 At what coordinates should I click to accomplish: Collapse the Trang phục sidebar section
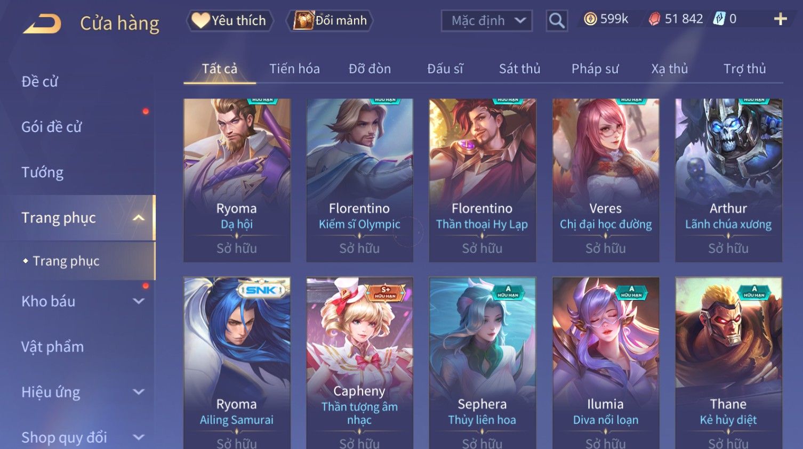coord(139,218)
